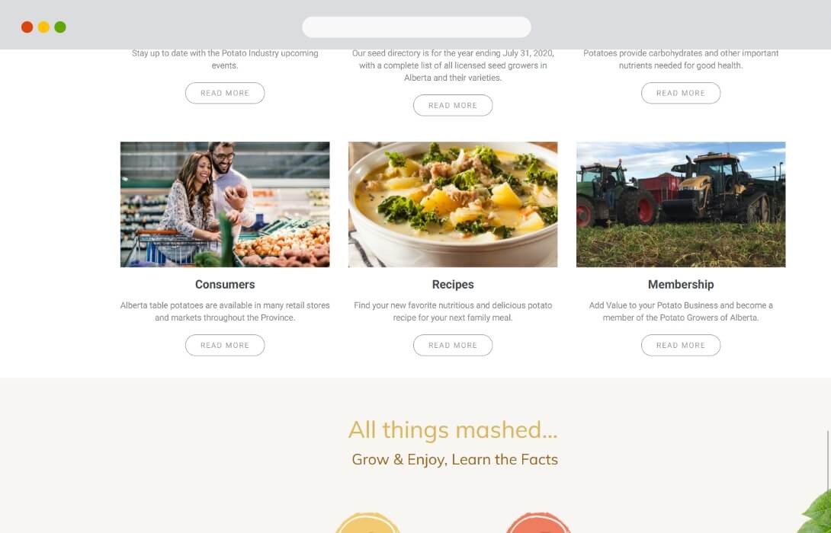831x533 pixels.
Task: Click the green window dot
Action: pos(60,27)
